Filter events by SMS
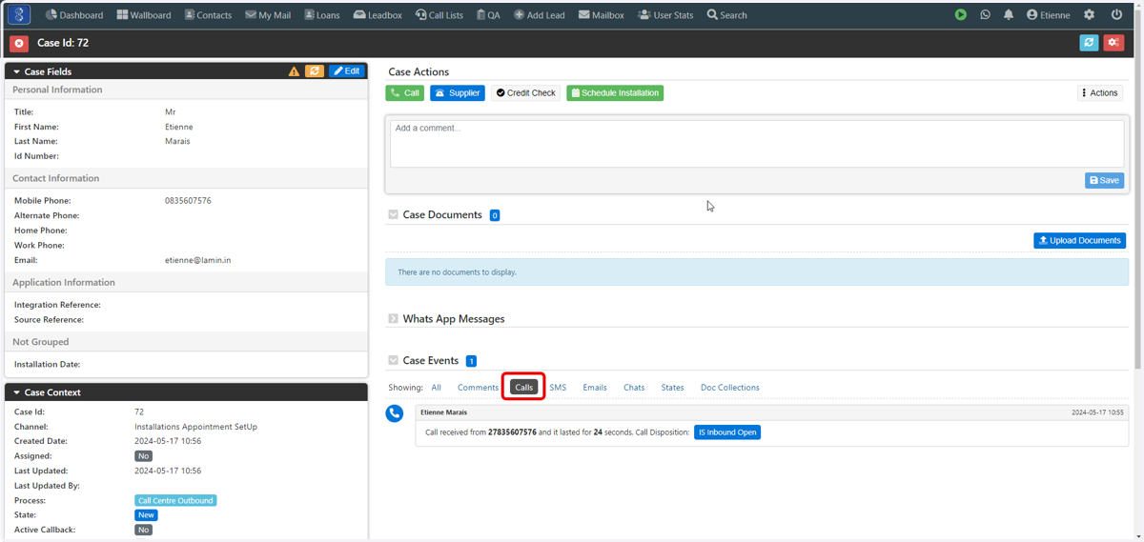The image size is (1144, 542). tap(558, 388)
